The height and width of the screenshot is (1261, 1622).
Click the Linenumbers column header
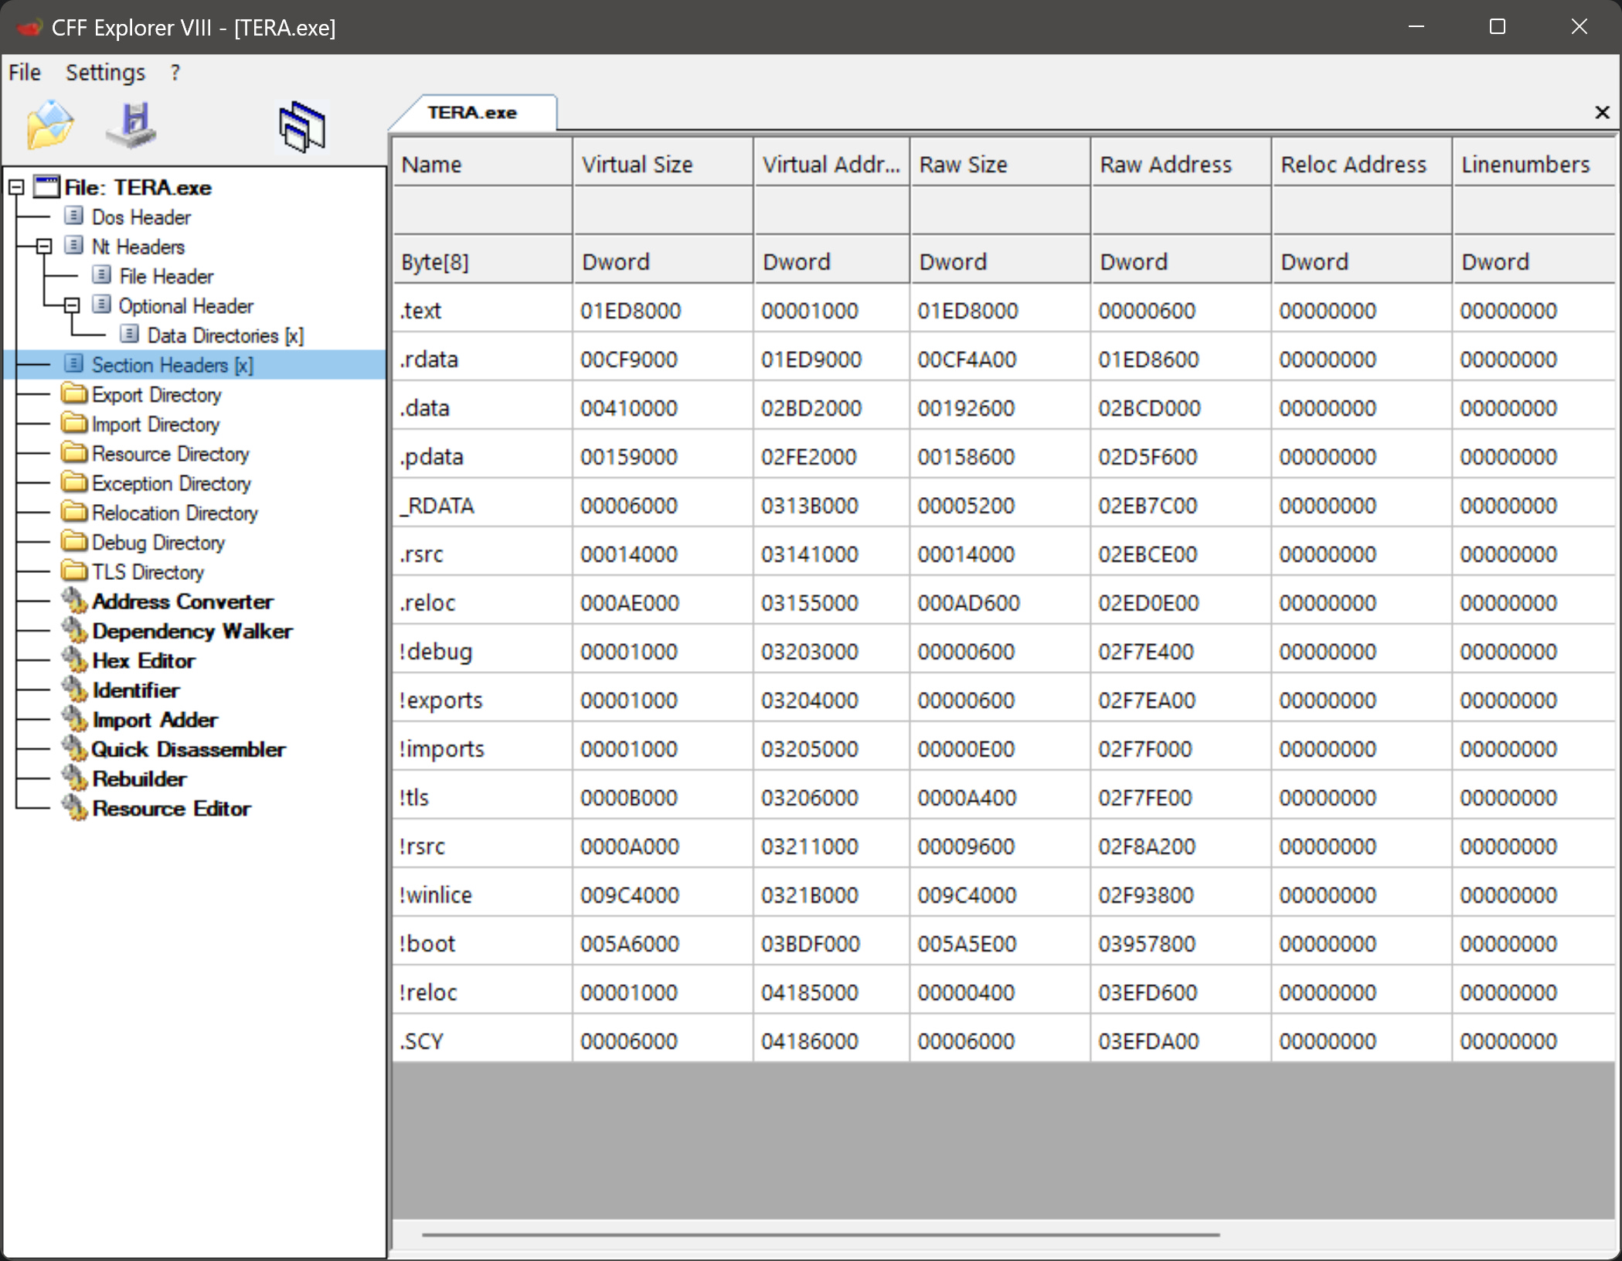(x=1533, y=164)
